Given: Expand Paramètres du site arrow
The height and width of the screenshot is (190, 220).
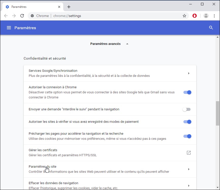Looking at the screenshot, I should pyautogui.click(x=188, y=169).
